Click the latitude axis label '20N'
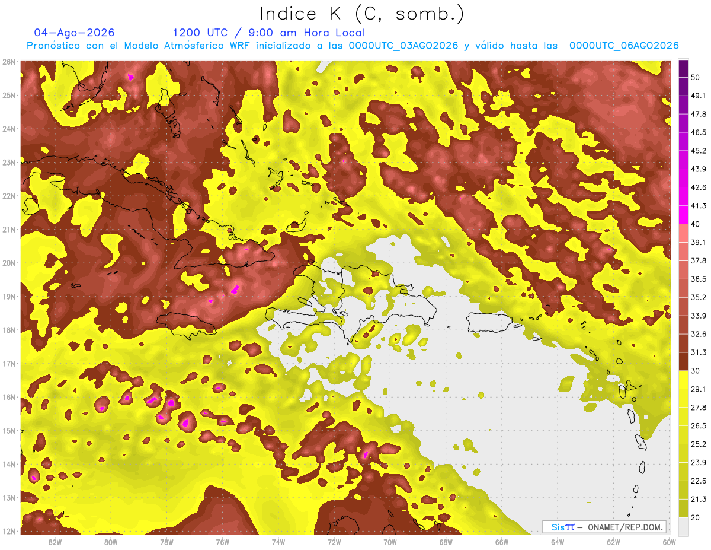Screen dimensions: 711x550 9,263
